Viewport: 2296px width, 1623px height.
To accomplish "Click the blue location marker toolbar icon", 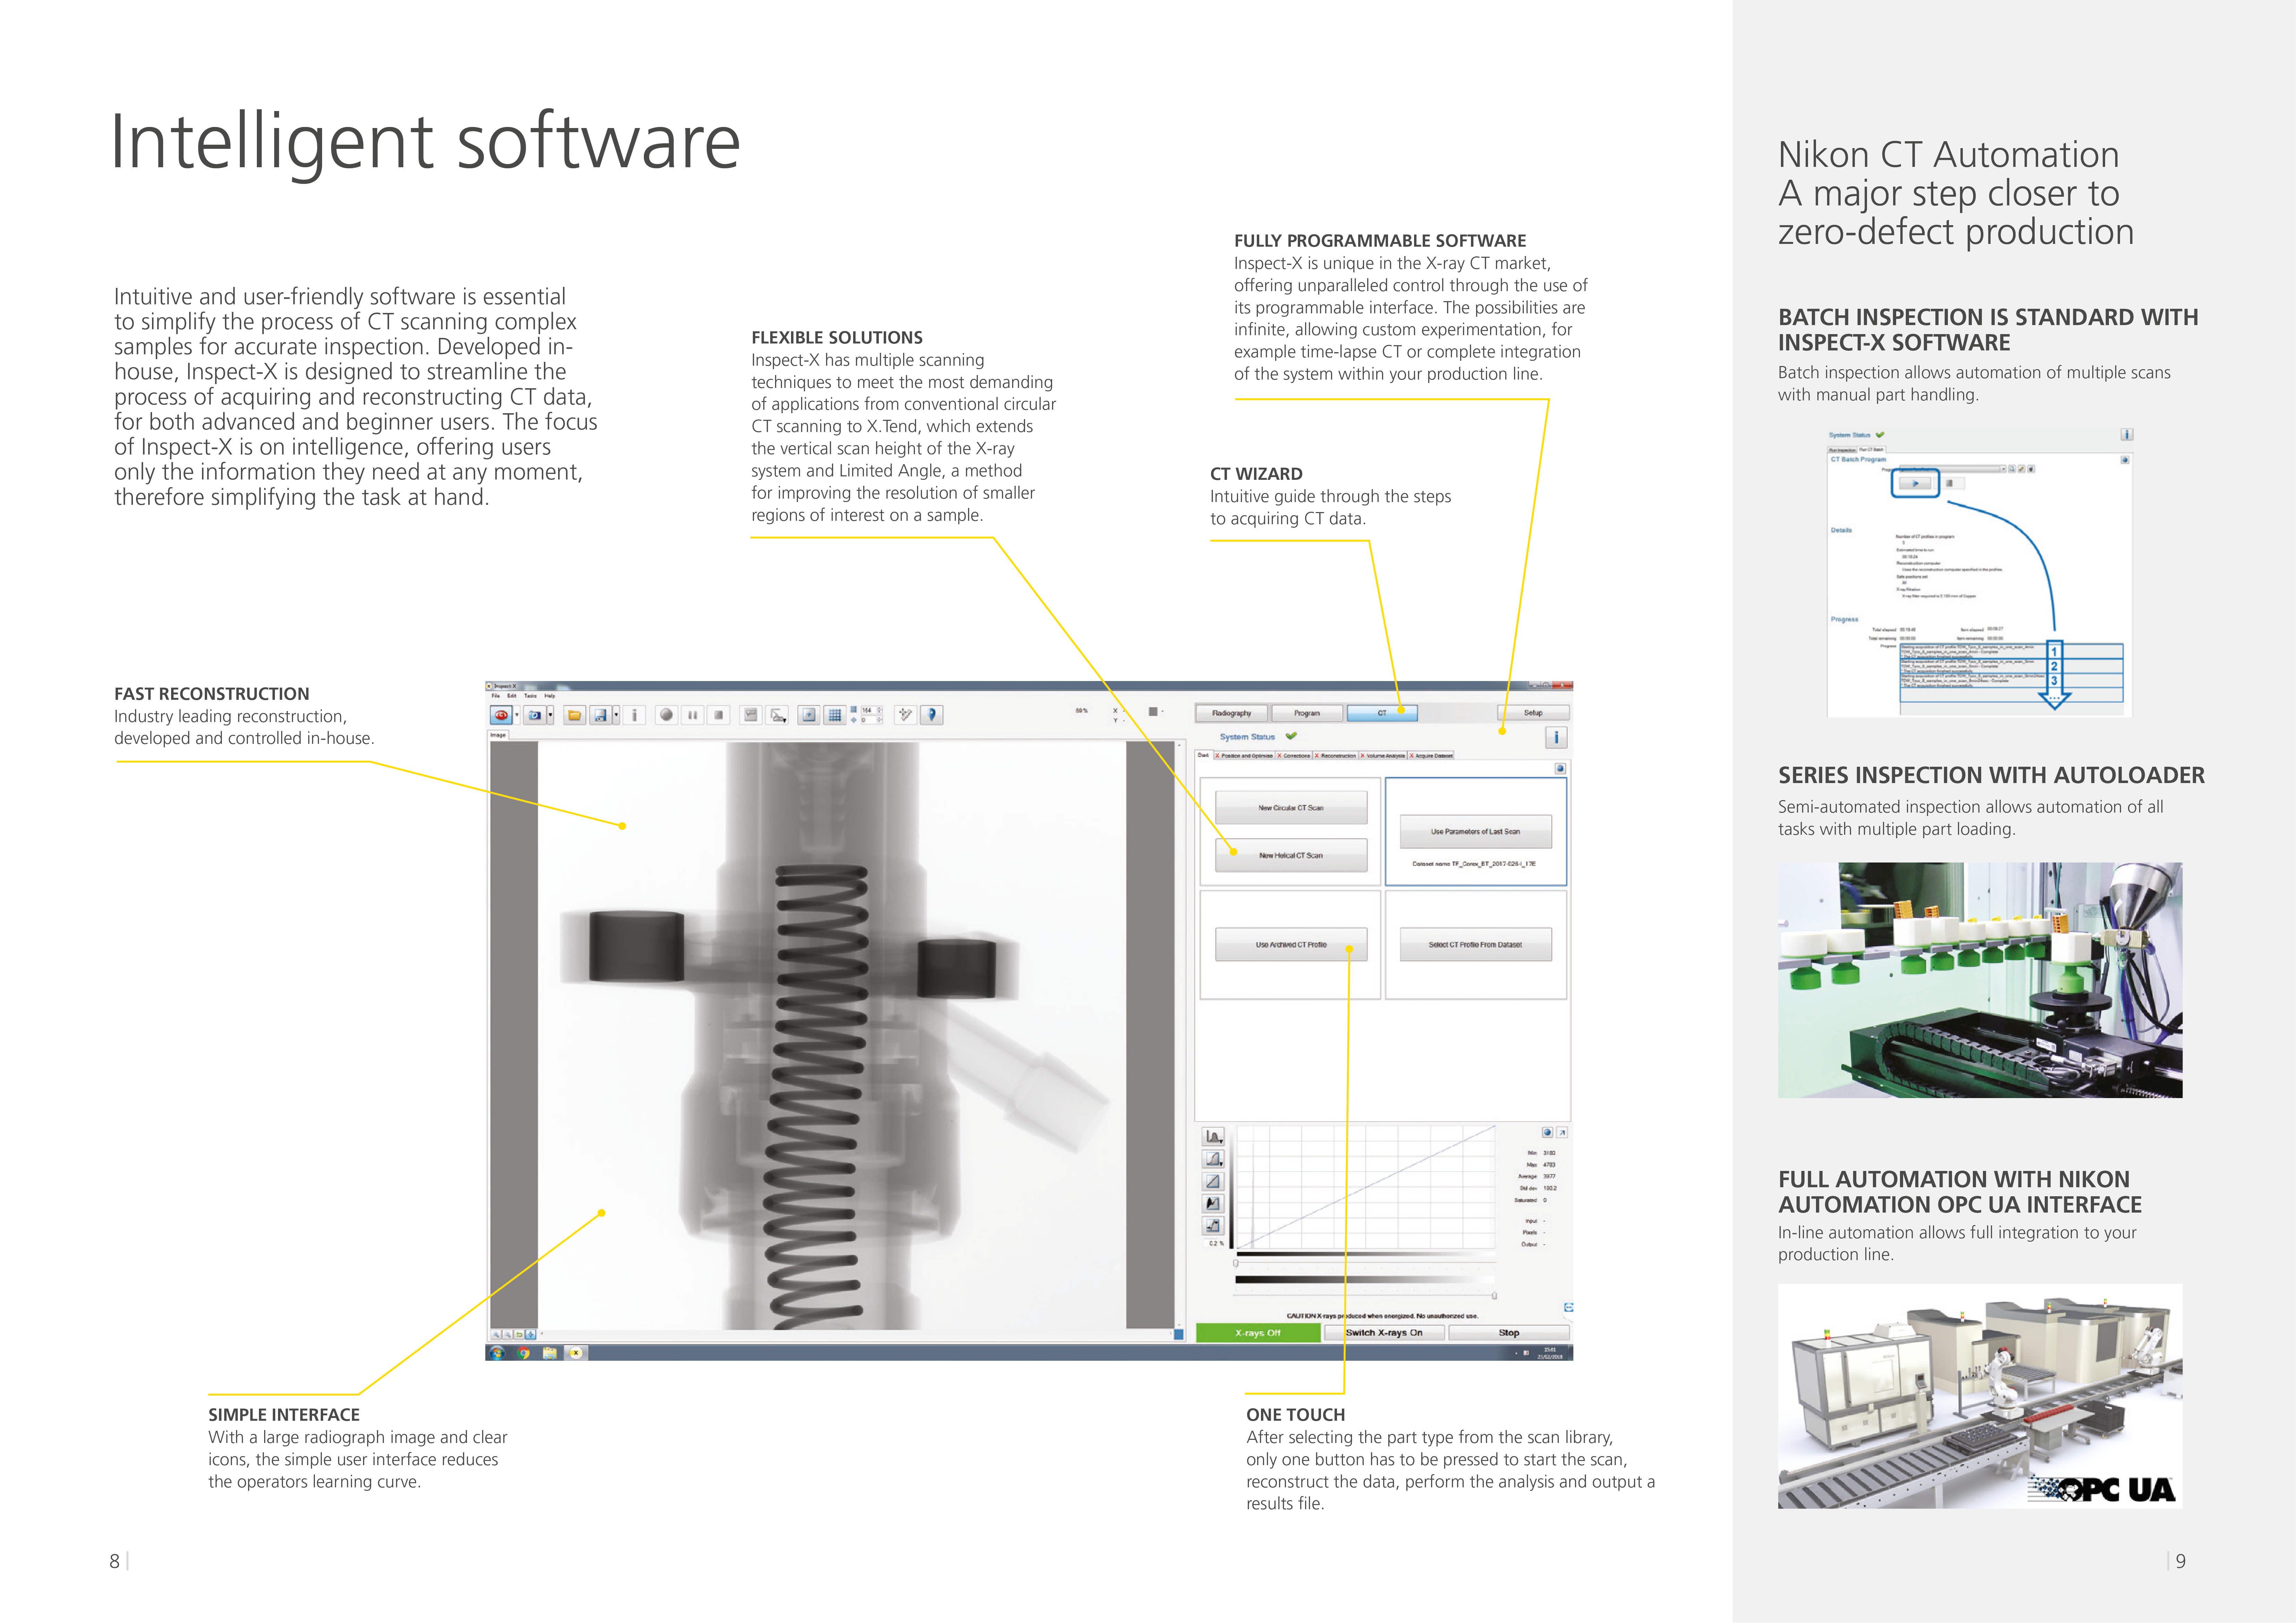I will 932,715.
